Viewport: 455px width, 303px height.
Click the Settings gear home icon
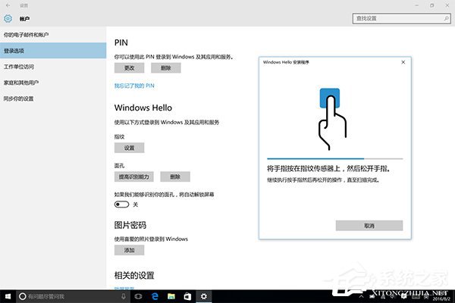(8, 18)
